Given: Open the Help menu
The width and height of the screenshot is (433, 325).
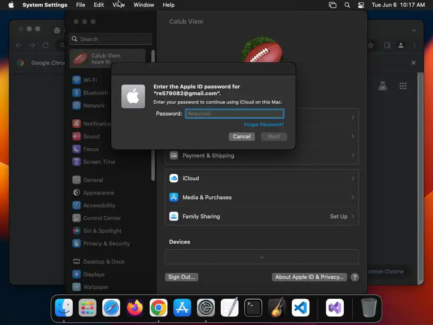Looking at the screenshot, I should pos(168,5).
